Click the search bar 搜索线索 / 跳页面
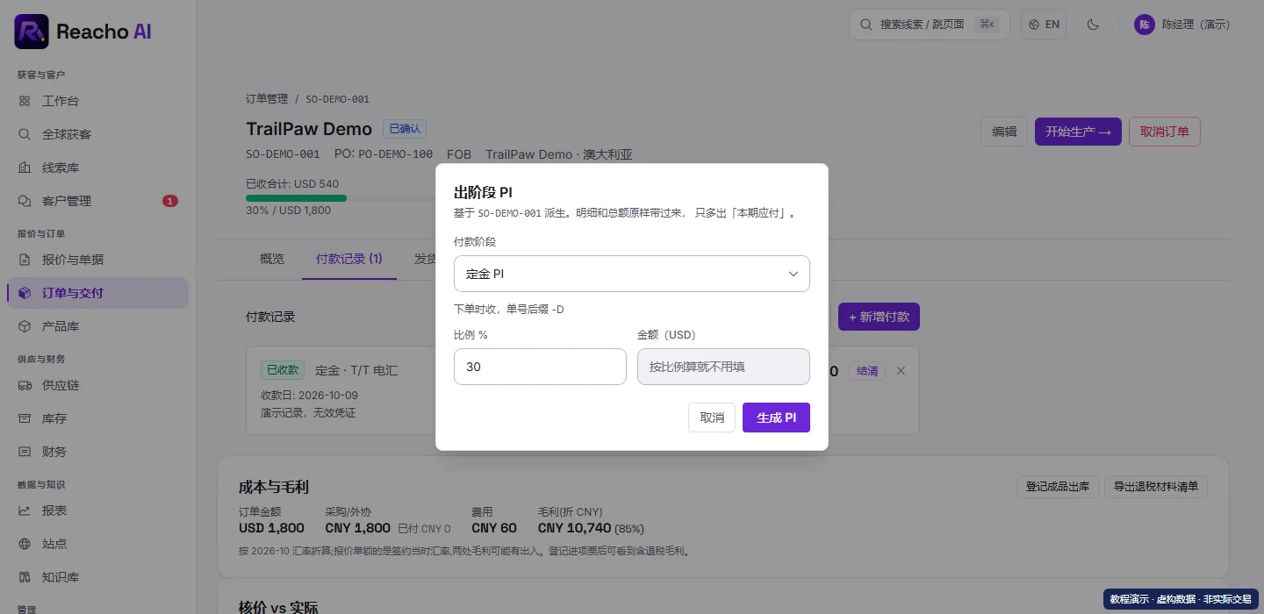 pyautogui.click(x=930, y=25)
